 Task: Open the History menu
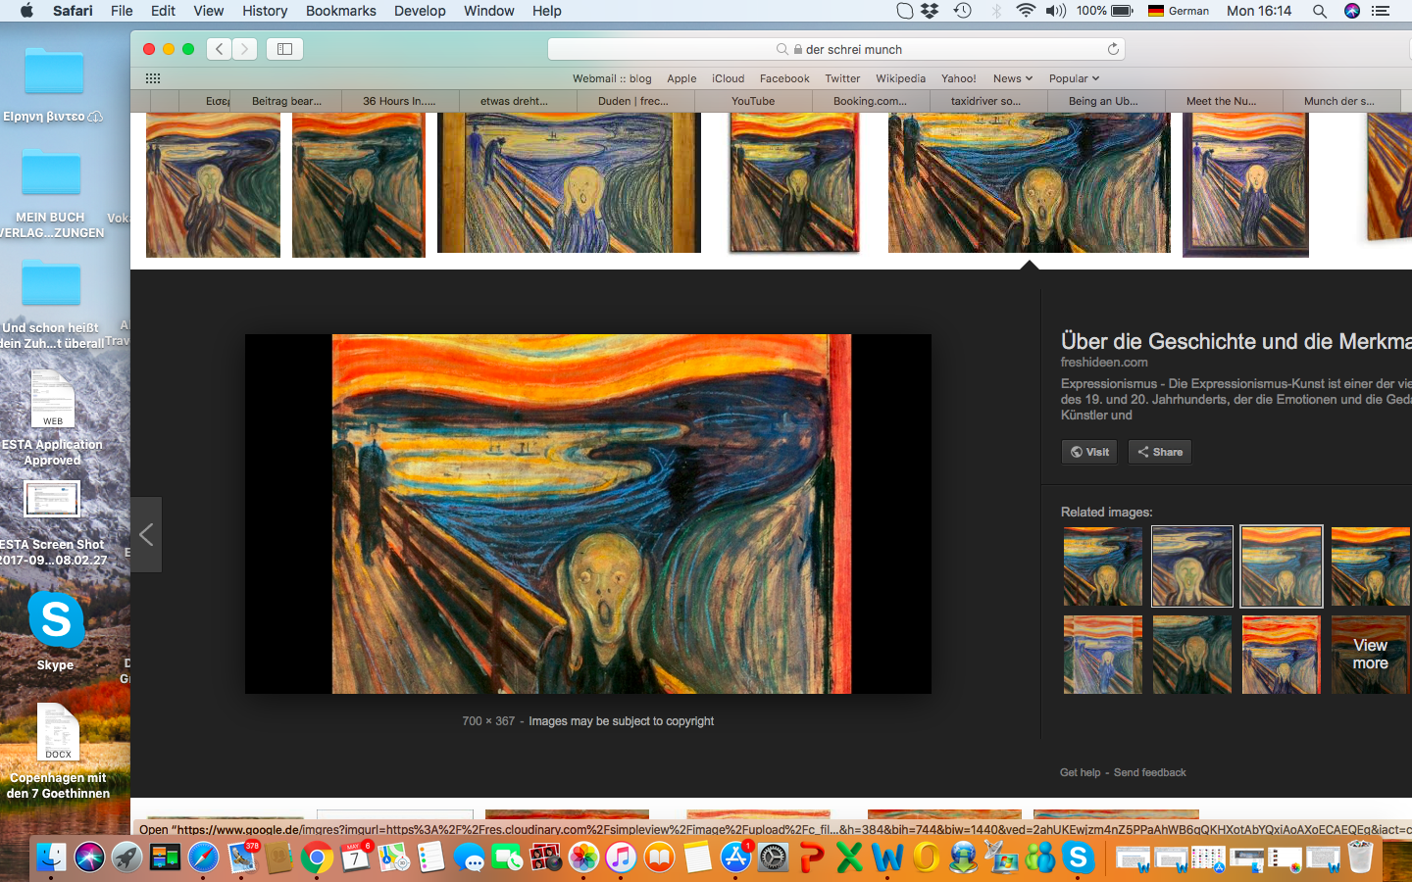(265, 11)
